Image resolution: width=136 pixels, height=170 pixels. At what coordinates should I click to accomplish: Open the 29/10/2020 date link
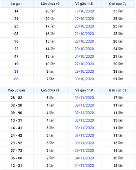84,72
